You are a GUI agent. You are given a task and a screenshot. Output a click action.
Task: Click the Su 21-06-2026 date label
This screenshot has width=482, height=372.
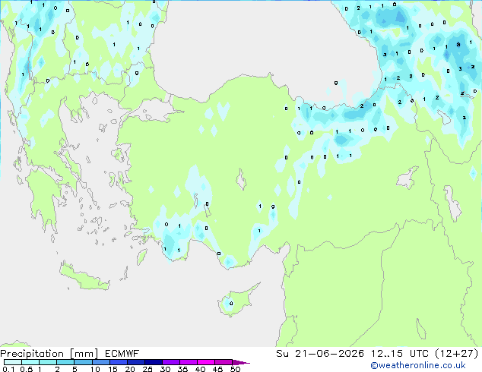pyautogui.click(x=320, y=354)
